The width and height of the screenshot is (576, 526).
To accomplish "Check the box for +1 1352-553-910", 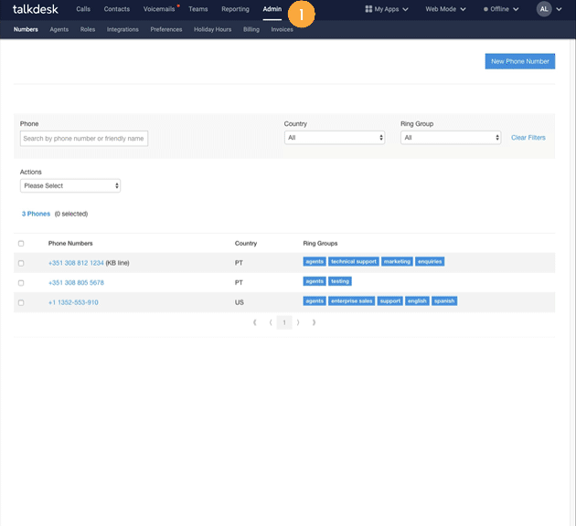I will 21,303.
